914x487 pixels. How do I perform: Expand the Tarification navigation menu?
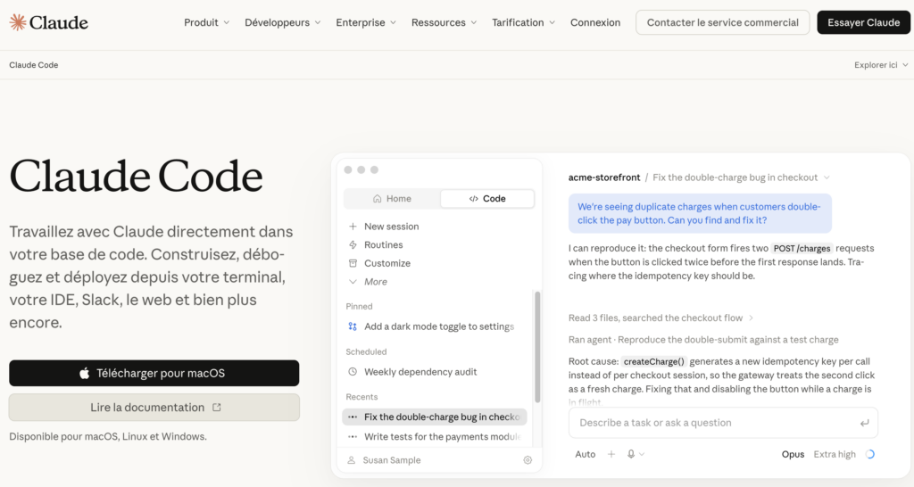click(523, 22)
